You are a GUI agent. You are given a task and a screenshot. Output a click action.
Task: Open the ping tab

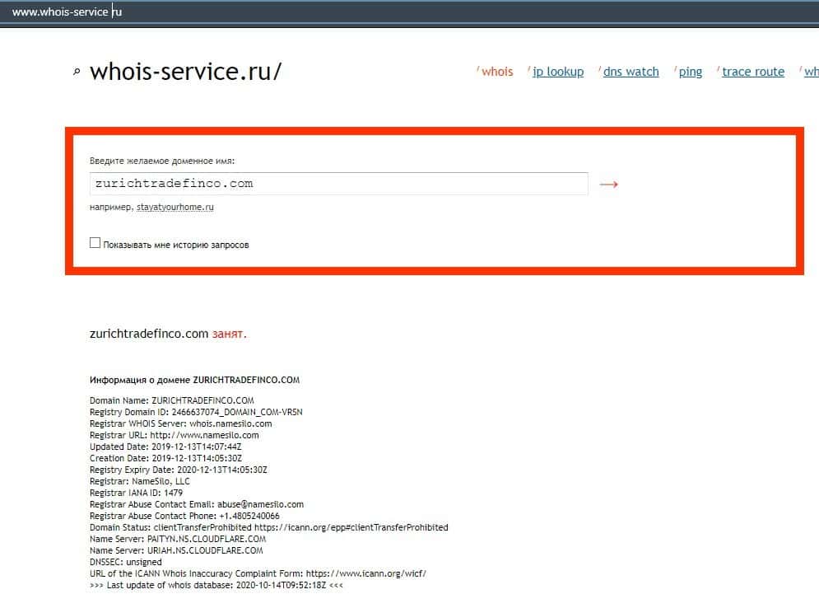click(690, 72)
